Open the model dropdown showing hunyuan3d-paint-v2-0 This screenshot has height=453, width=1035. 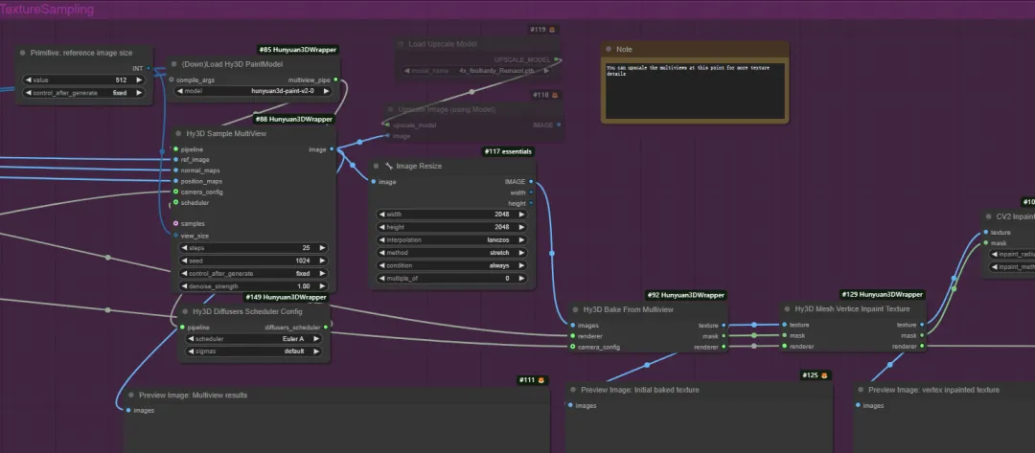(253, 92)
